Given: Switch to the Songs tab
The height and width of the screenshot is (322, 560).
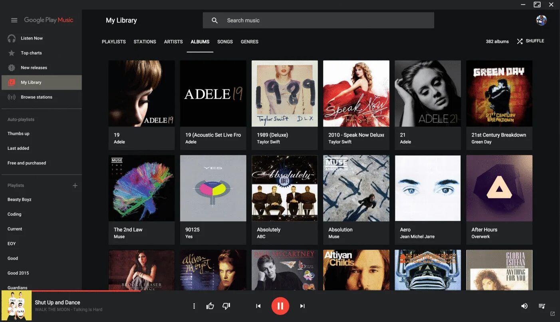Looking at the screenshot, I should pos(225,42).
